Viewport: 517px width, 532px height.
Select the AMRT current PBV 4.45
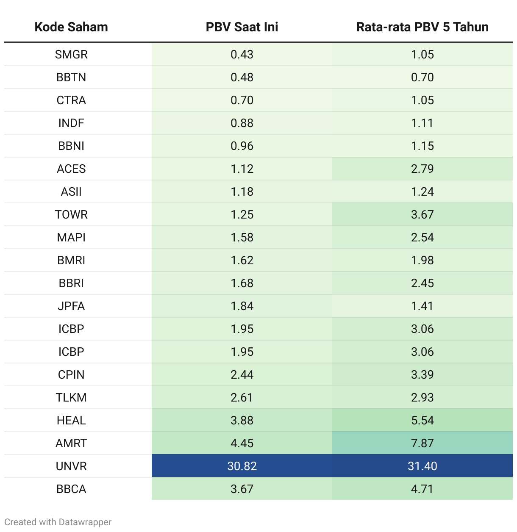tap(242, 443)
